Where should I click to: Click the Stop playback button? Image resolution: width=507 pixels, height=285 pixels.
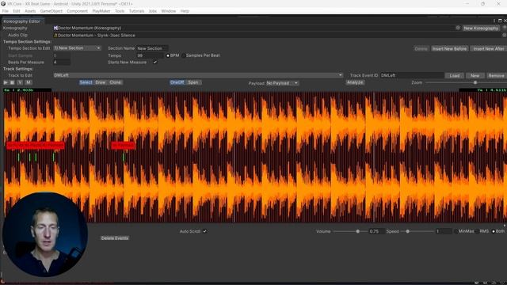point(13,82)
